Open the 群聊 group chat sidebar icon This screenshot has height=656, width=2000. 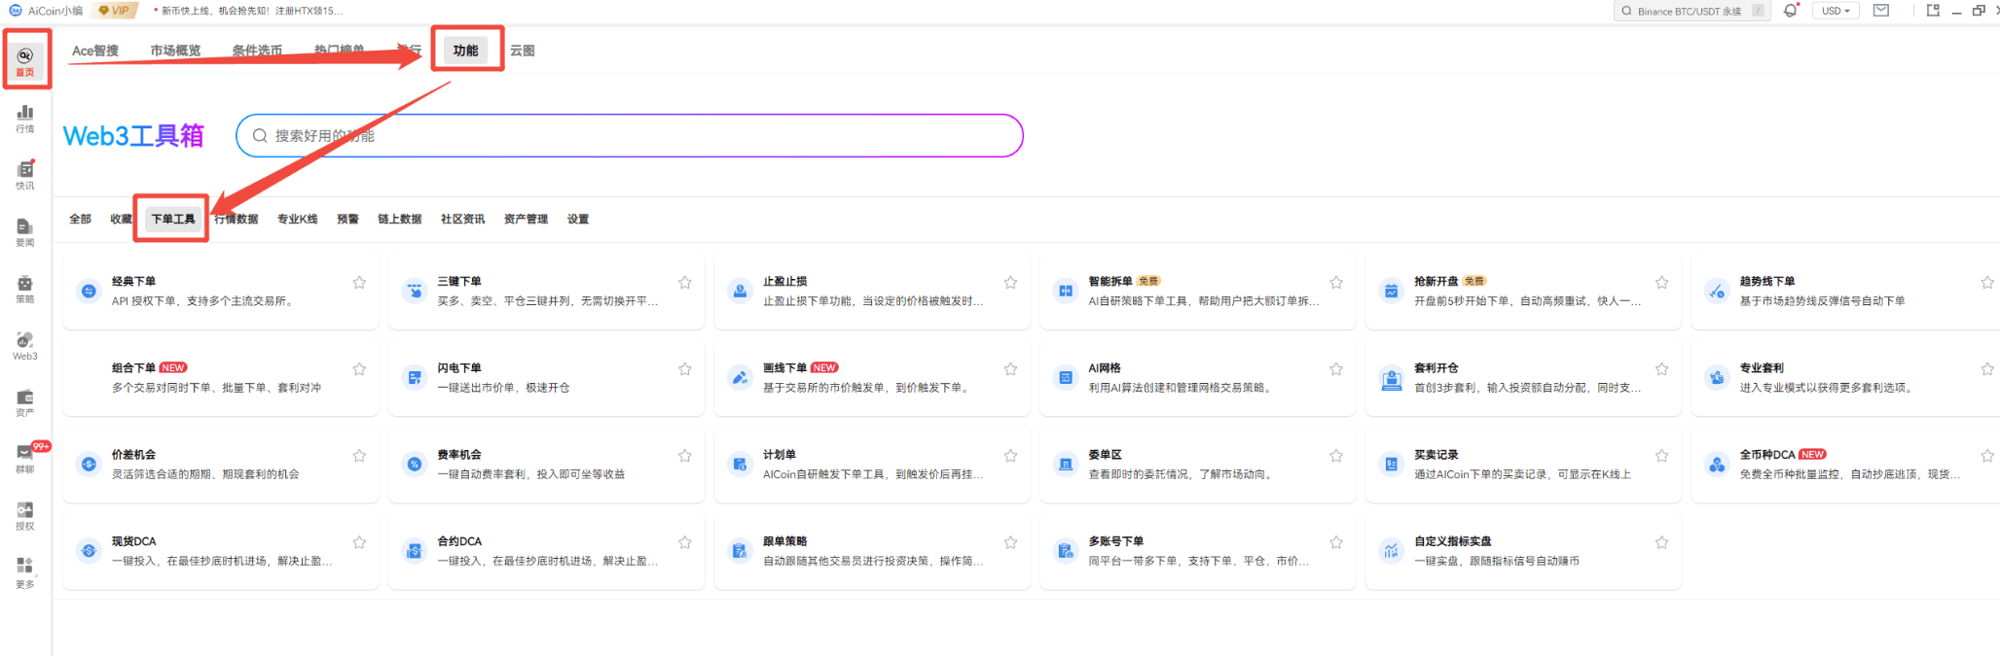[x=25, y=459]
